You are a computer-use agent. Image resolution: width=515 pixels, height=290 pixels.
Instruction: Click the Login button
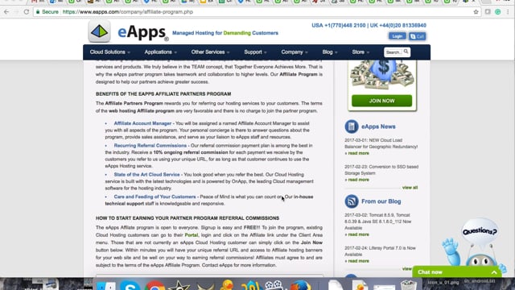[x=397, y=36]
